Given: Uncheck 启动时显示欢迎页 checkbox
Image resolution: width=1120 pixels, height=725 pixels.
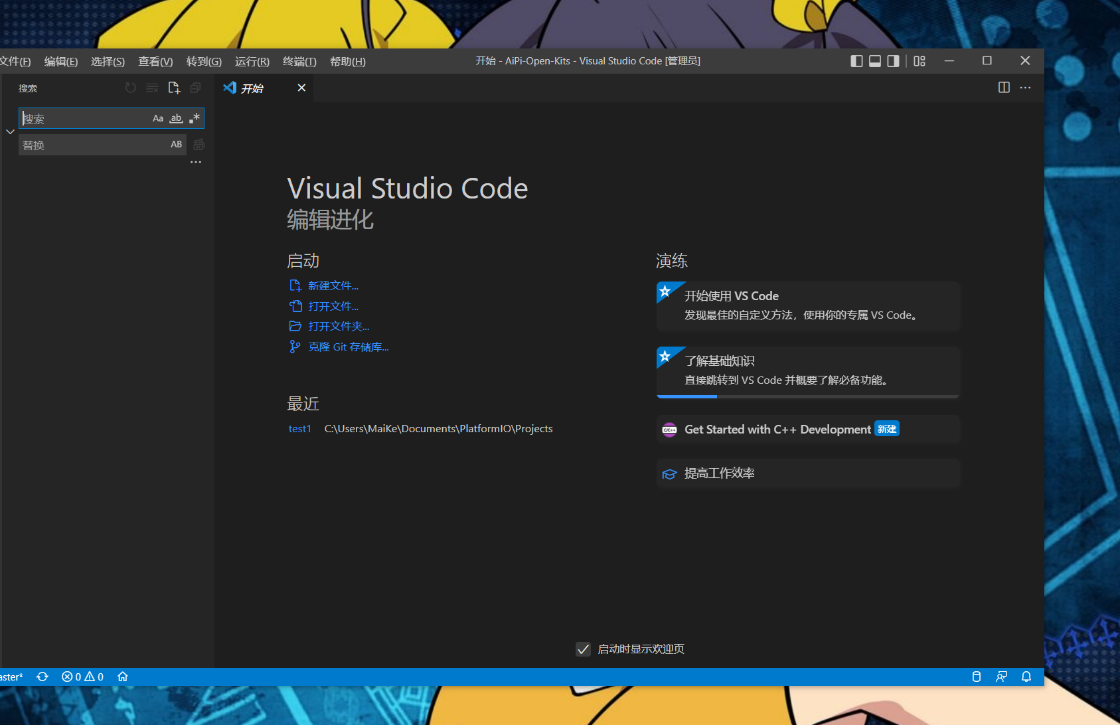Looking at the screenshot, I should point(583,649).
